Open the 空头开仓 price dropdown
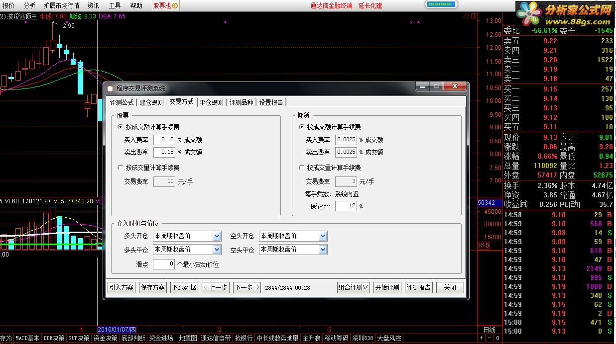 (x=323, y=236)
